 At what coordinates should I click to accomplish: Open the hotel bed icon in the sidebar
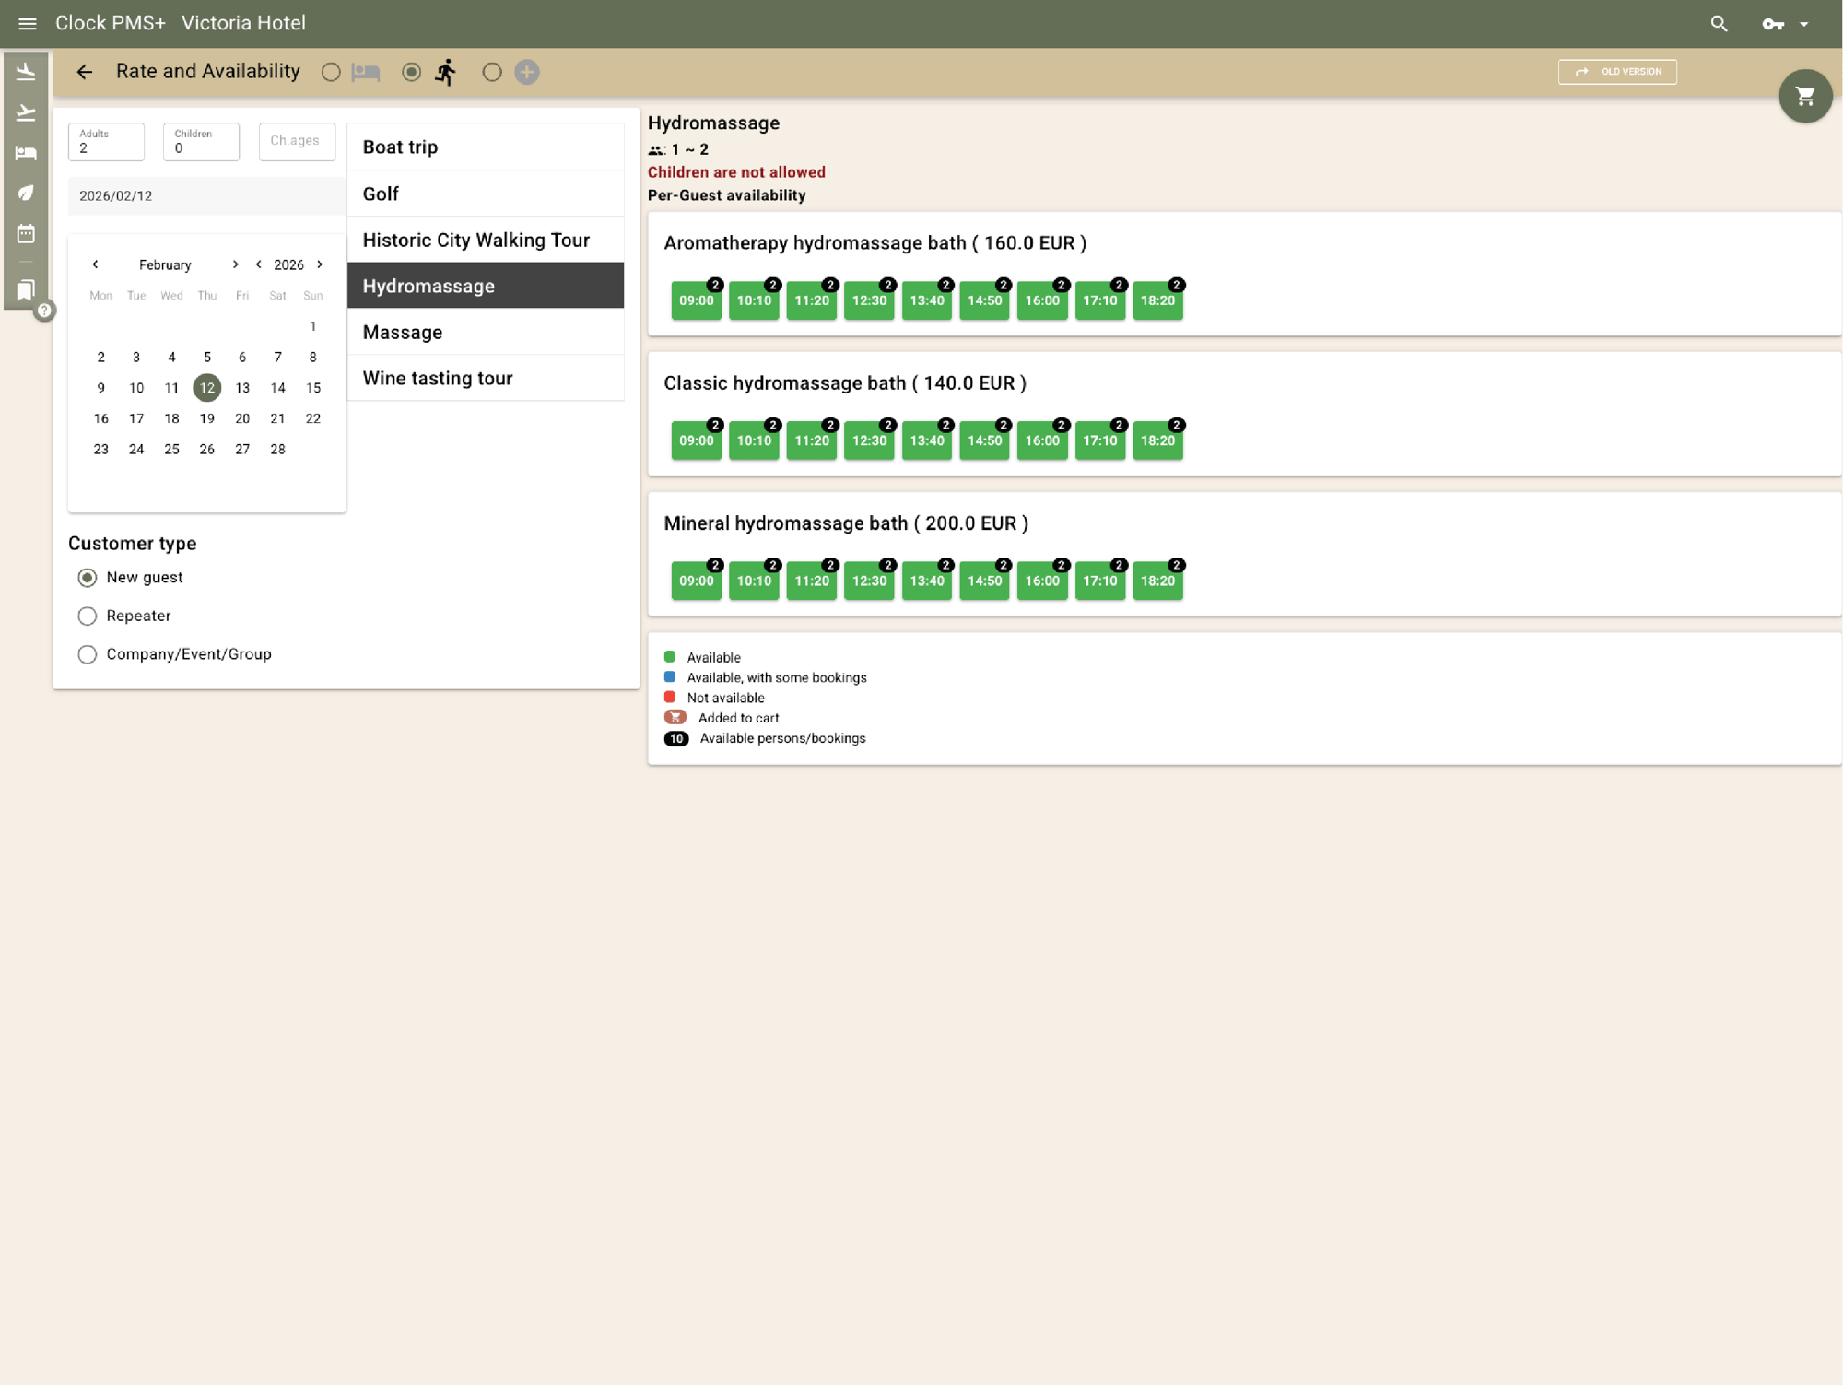click(25, 152)
